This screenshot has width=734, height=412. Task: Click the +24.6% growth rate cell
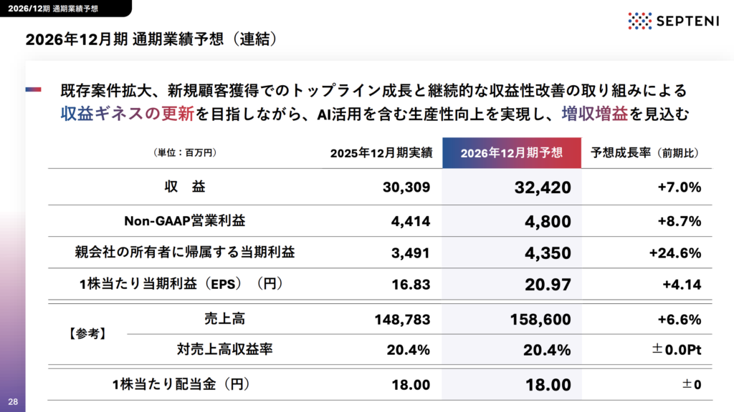675,253
